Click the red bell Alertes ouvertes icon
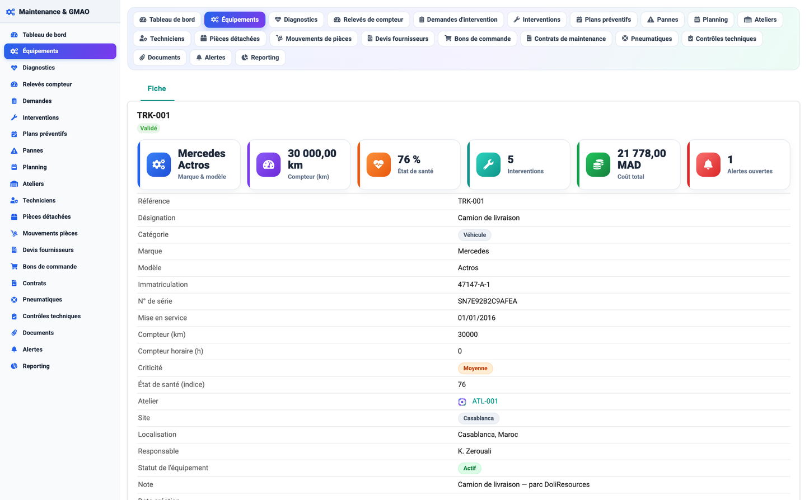The height and width of the screenshot is (500, 809). pyautogui.click(x=708, y=164)
